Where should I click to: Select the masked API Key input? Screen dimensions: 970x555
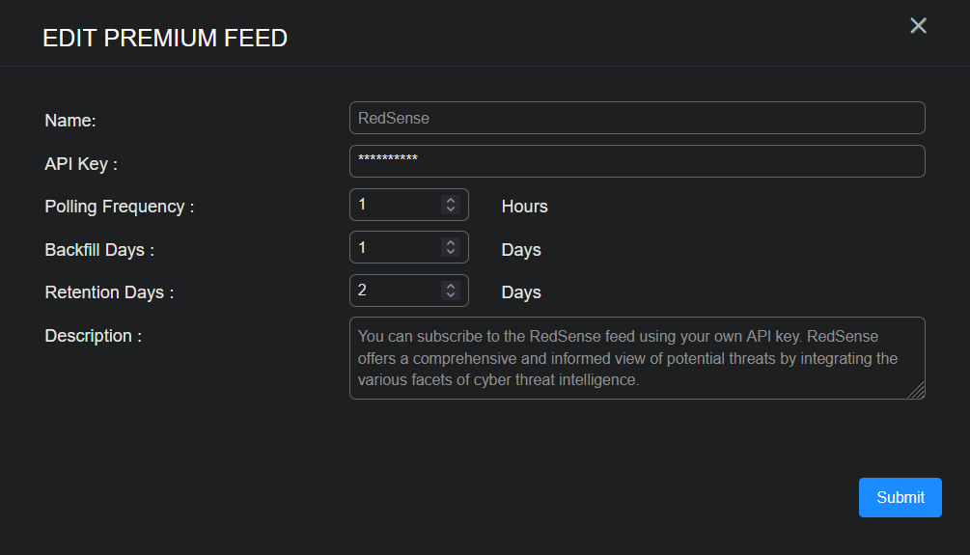[x=637, y=161]
